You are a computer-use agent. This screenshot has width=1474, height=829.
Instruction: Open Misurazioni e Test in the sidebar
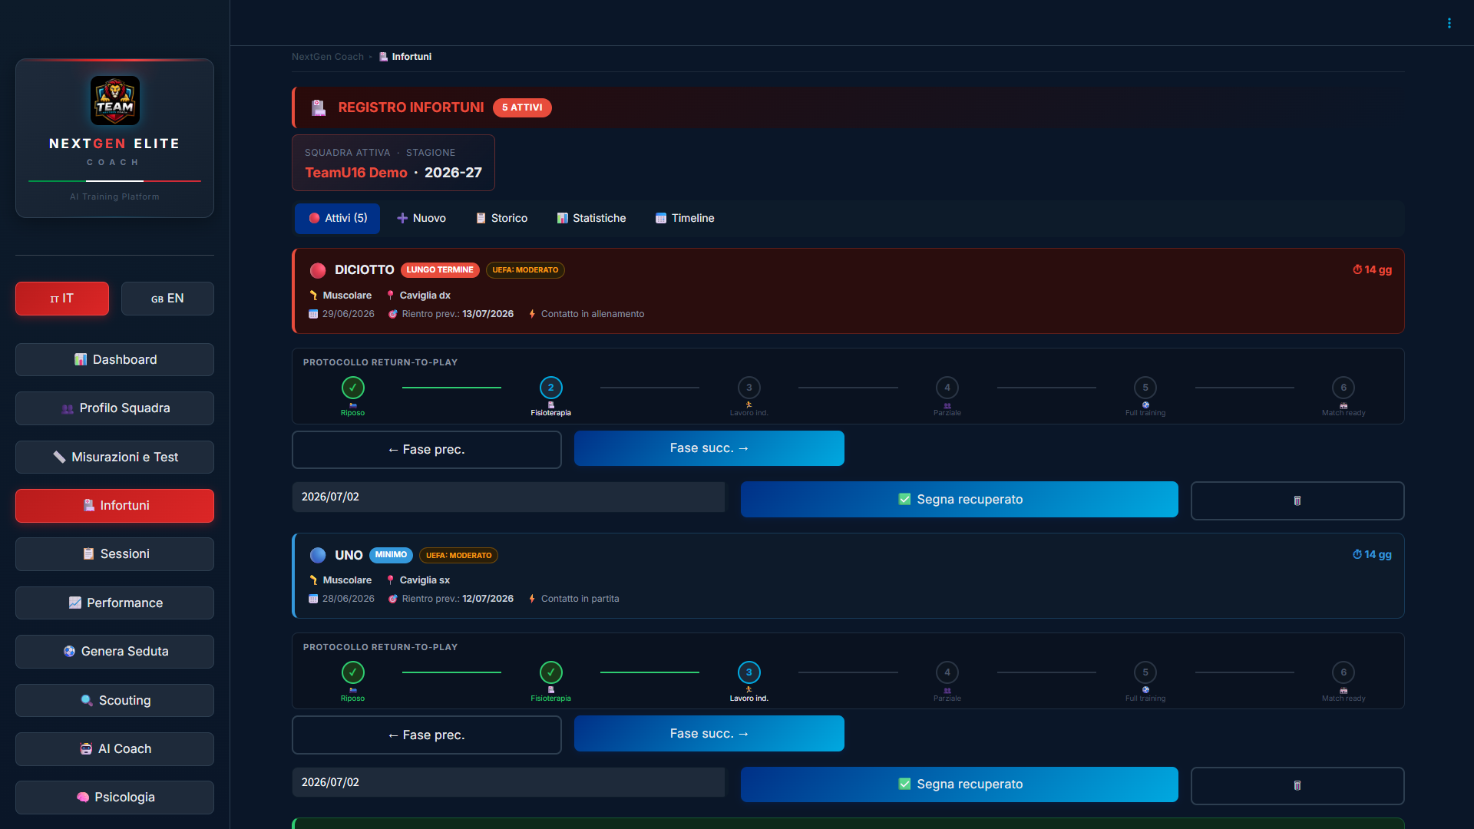coord(115,457)
